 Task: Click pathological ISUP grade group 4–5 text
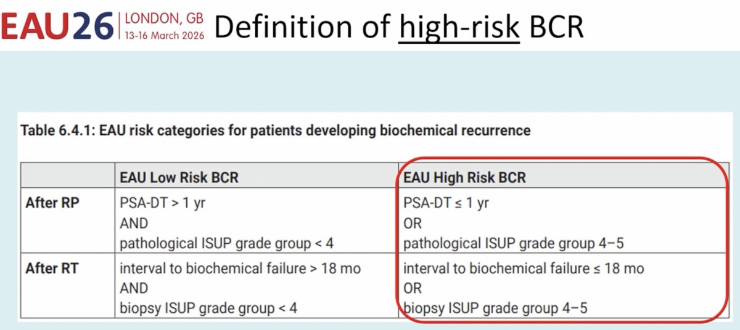514,243
